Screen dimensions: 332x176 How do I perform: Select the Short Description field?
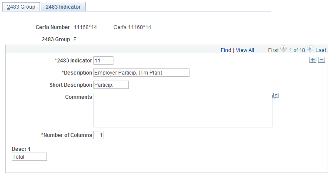click(111, 85)
